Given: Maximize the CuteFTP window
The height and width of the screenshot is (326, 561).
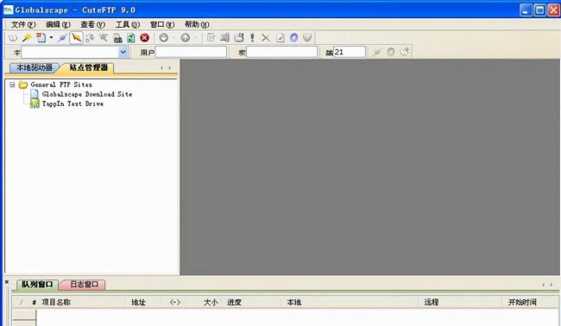Looking at the screenshot, I should (x=539, y=10).
